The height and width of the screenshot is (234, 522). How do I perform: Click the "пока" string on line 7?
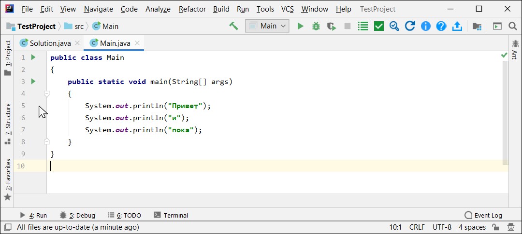point(181,130)
